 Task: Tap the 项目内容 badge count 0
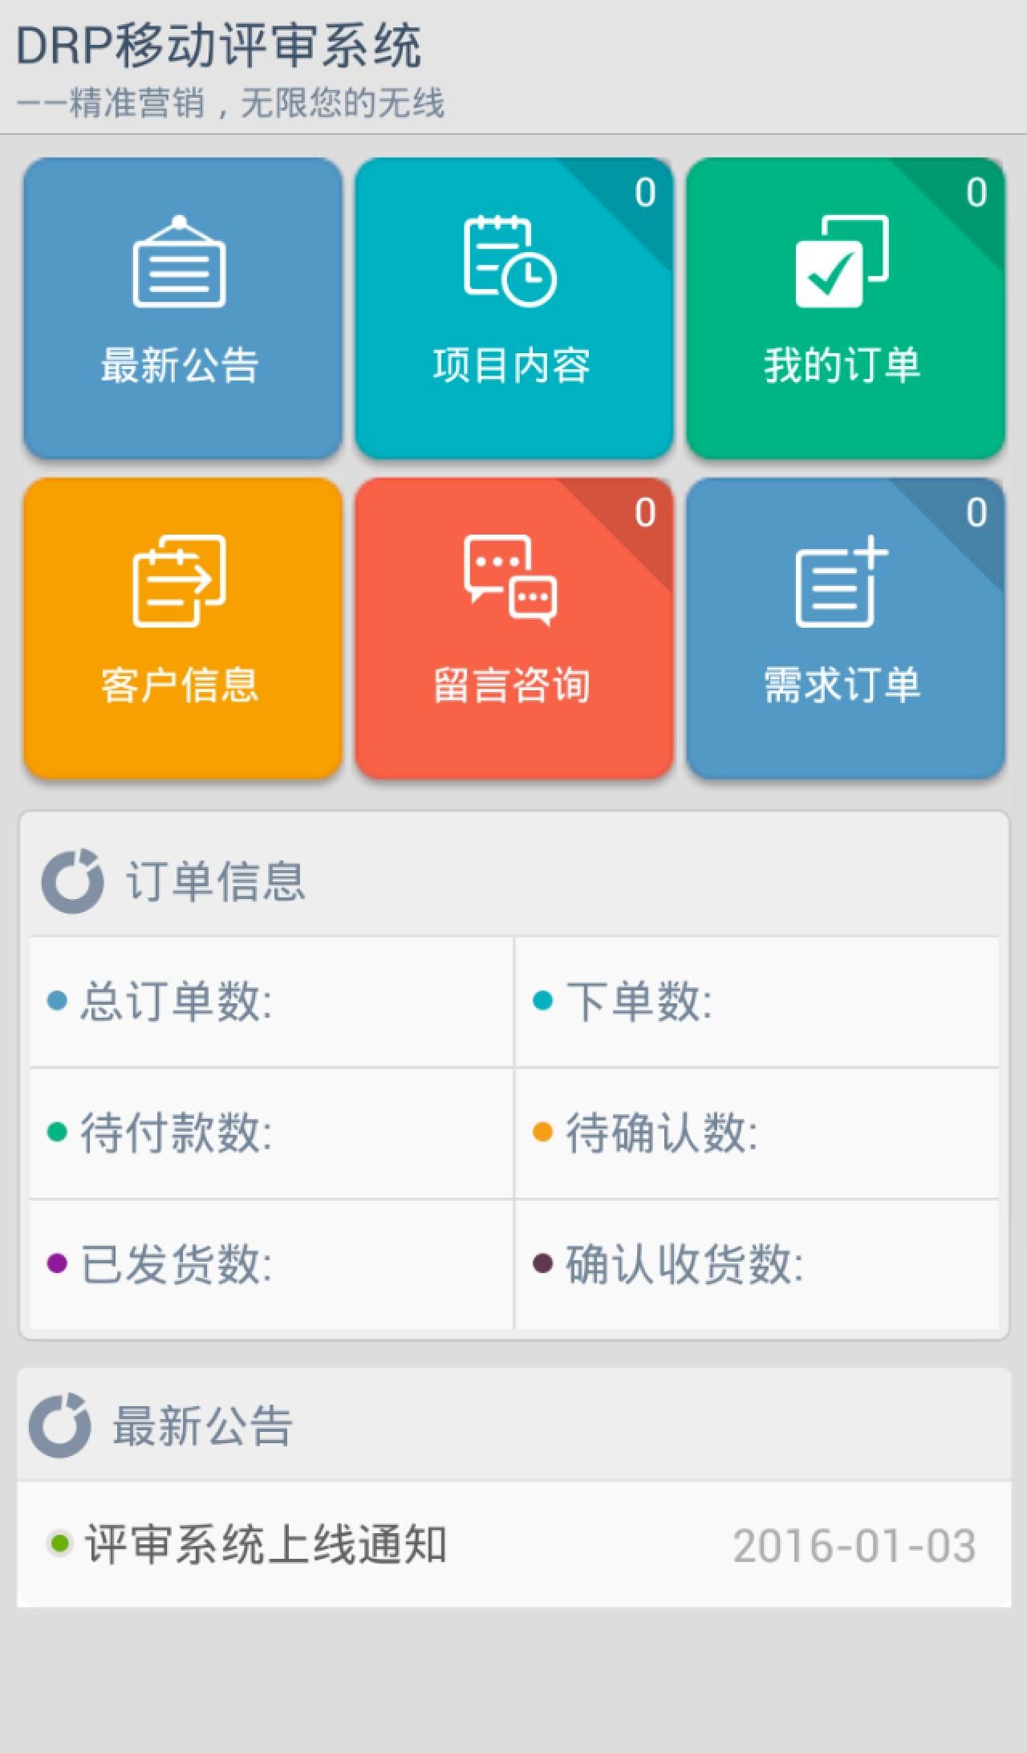(x=645, y=193)
